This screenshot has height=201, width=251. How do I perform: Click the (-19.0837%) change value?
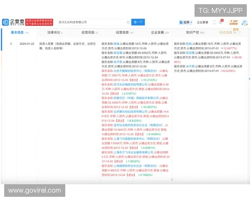coord(149,107)
